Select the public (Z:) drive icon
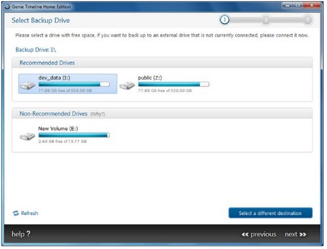 (x=127, y=86)
